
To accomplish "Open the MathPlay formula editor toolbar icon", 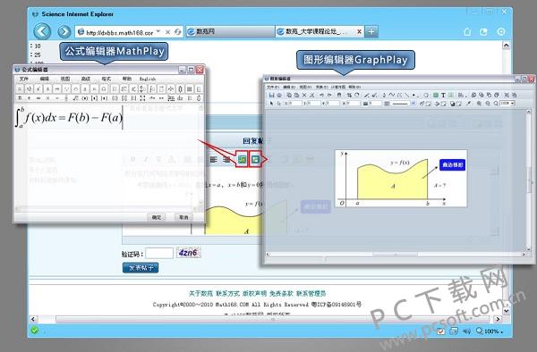I will [243, 159].
